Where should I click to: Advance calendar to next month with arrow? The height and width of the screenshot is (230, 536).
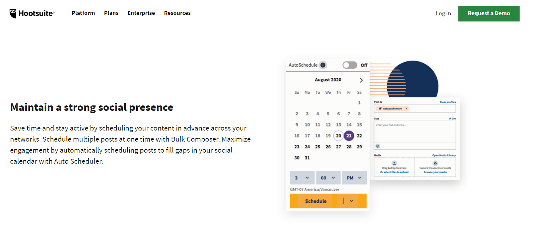click(361, 80)
